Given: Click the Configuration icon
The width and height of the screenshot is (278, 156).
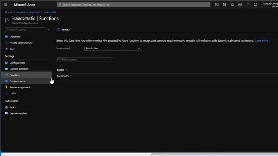Looking at the screenshot, I should [7, 62].
